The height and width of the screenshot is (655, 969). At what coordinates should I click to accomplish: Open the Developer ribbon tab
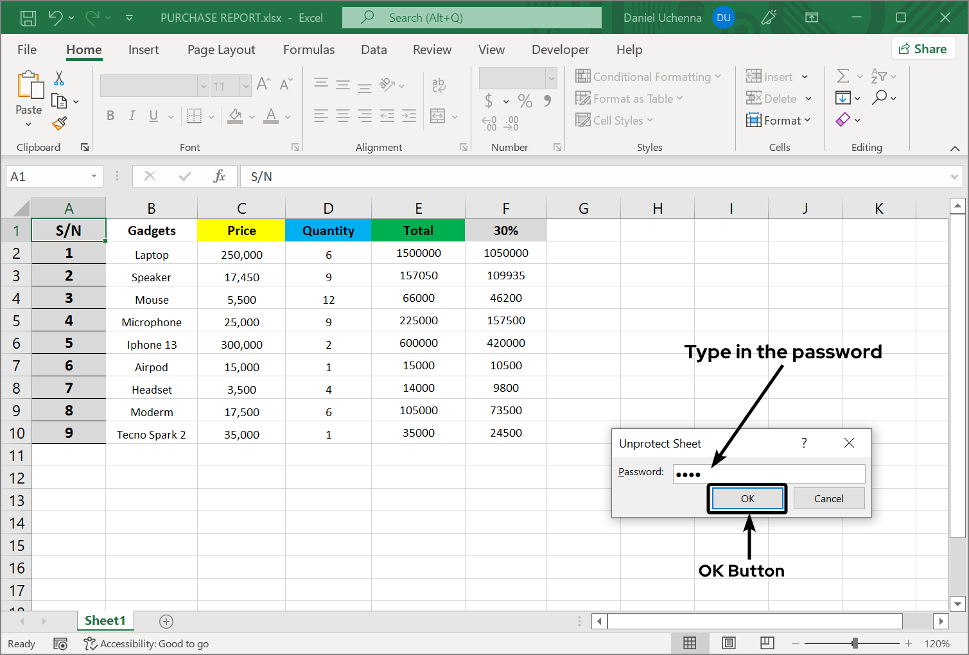pyautogui.click(x=560, y=49)
